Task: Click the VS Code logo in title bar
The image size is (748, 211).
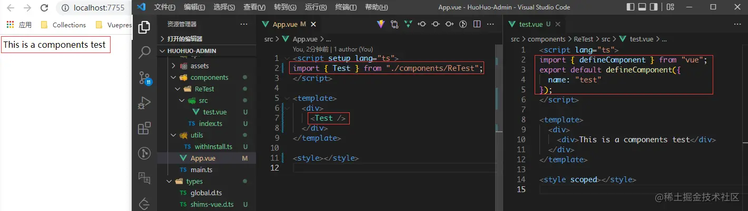Action: pyautogui.click(x=141, y=7)
